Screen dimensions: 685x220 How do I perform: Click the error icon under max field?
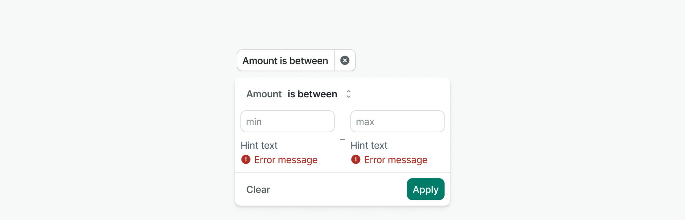point(356,159)
